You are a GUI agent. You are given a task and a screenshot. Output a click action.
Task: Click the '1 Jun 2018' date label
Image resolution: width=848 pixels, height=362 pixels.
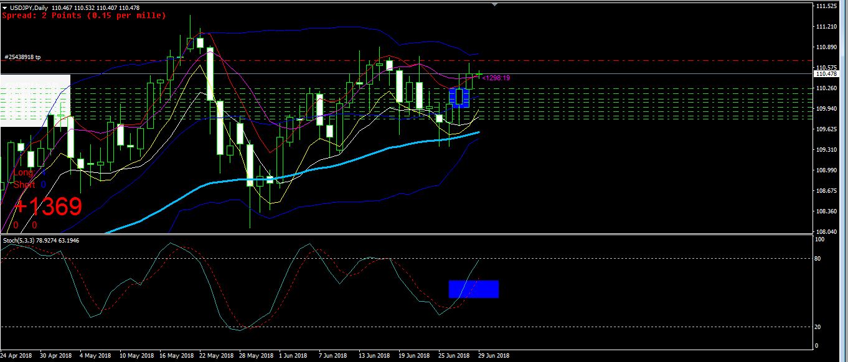click(294, 356)
